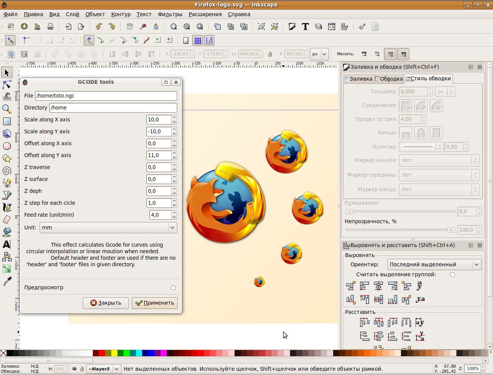
Task: Click the Print document toolbar icon
Action: [x=50, y=27]
